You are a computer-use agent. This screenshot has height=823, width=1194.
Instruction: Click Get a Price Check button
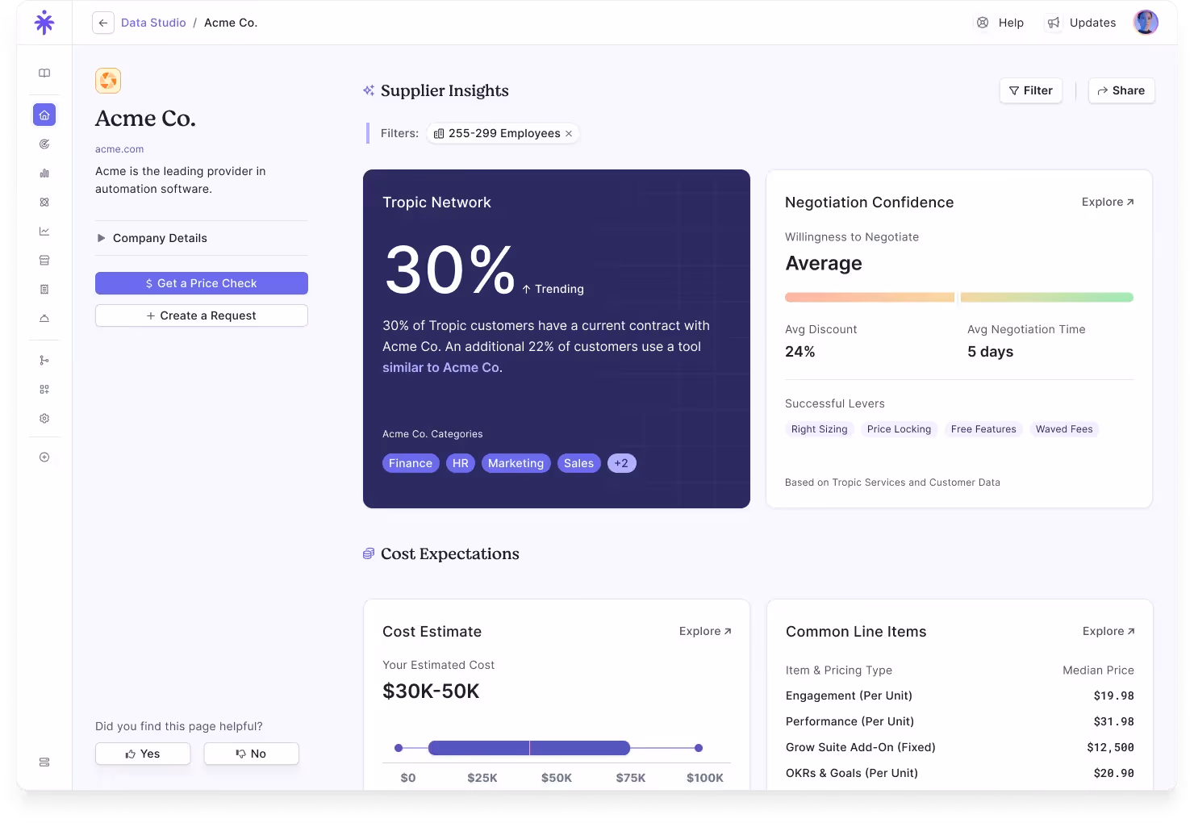point(202,283)
